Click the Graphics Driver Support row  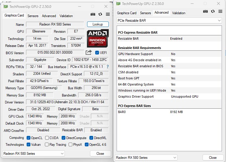point(169,97)
